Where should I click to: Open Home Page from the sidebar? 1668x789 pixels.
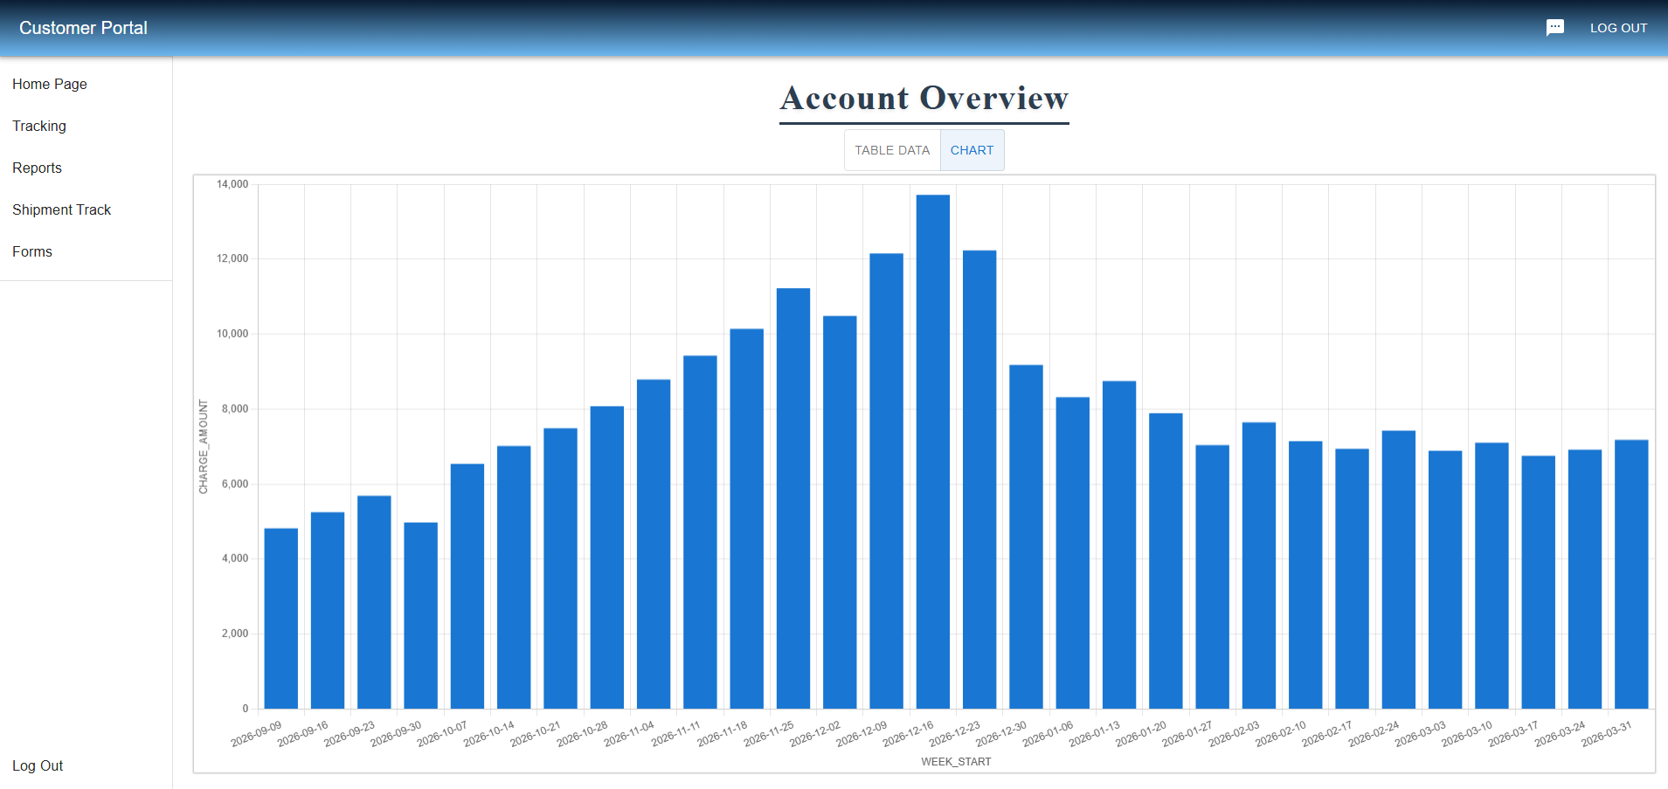coord(50,84)
